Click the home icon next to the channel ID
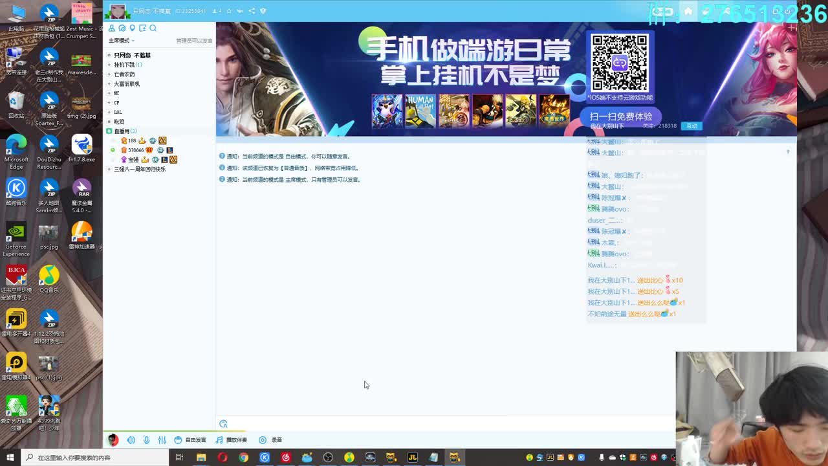 pyautogui.click(x=229, y=10)
